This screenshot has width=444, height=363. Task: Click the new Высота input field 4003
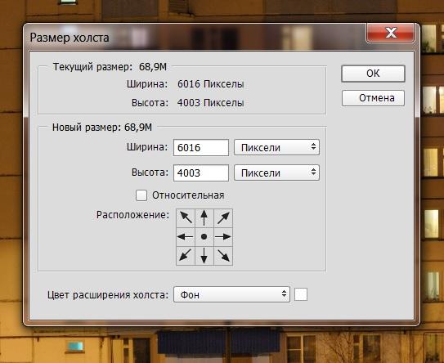click(x=201, y=173)
